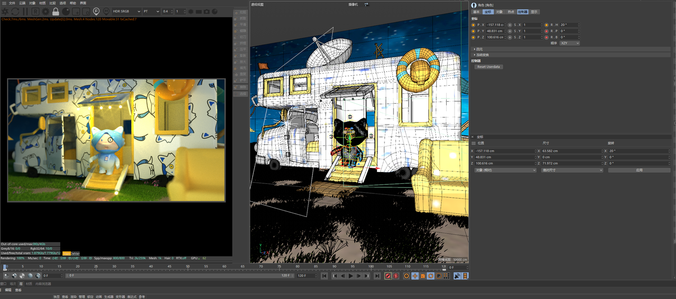Toggle the R.P keyframe dot
The width and height of the screenshot is (676, 299).
coord(546,31)
